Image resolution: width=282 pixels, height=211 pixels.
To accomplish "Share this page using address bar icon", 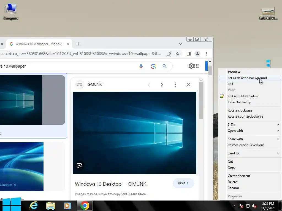I will click(x=169, y=54).
